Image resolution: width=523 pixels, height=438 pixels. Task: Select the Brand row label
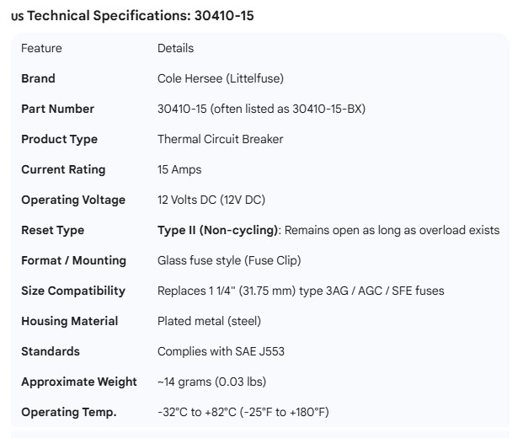click(38, 78)
